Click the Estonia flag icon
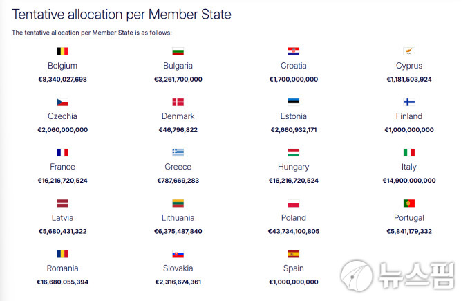 (x=294, y=102)
